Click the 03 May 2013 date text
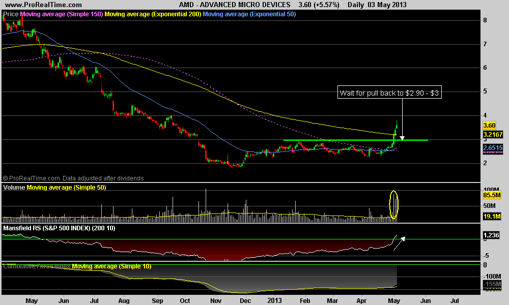The height and width of the screenshot is (305, 509). coord(387,5)
